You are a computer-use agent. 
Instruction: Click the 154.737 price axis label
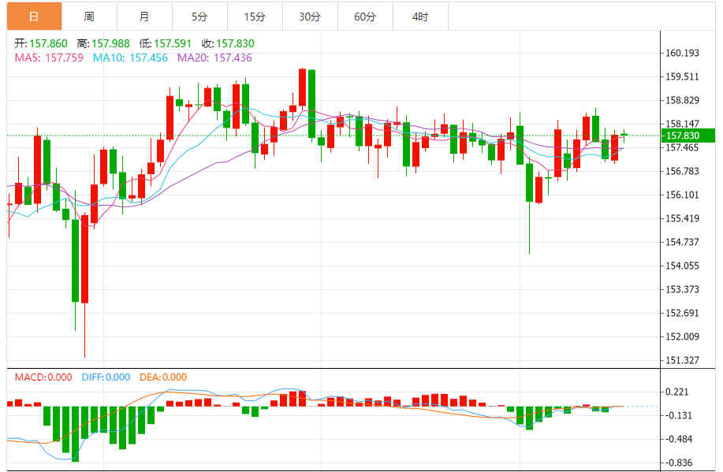pos(682,242)
